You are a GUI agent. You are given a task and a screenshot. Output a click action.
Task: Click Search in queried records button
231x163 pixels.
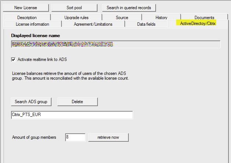pyautogui.click(x=129, y=8)
